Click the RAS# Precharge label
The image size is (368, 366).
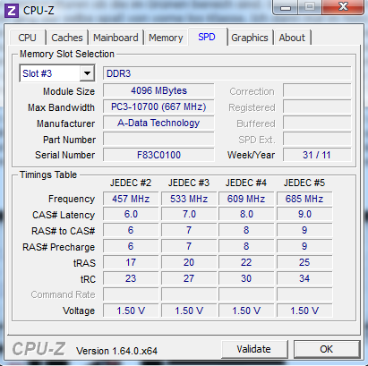coord(59,247)
